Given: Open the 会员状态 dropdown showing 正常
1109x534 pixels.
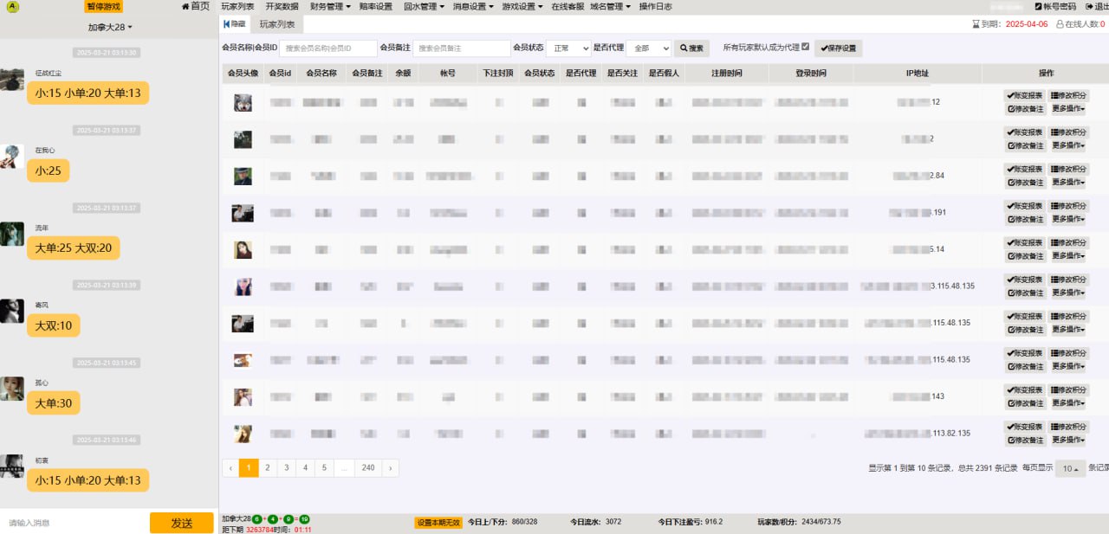Looking at the screenshot, I should pos(569,48).
